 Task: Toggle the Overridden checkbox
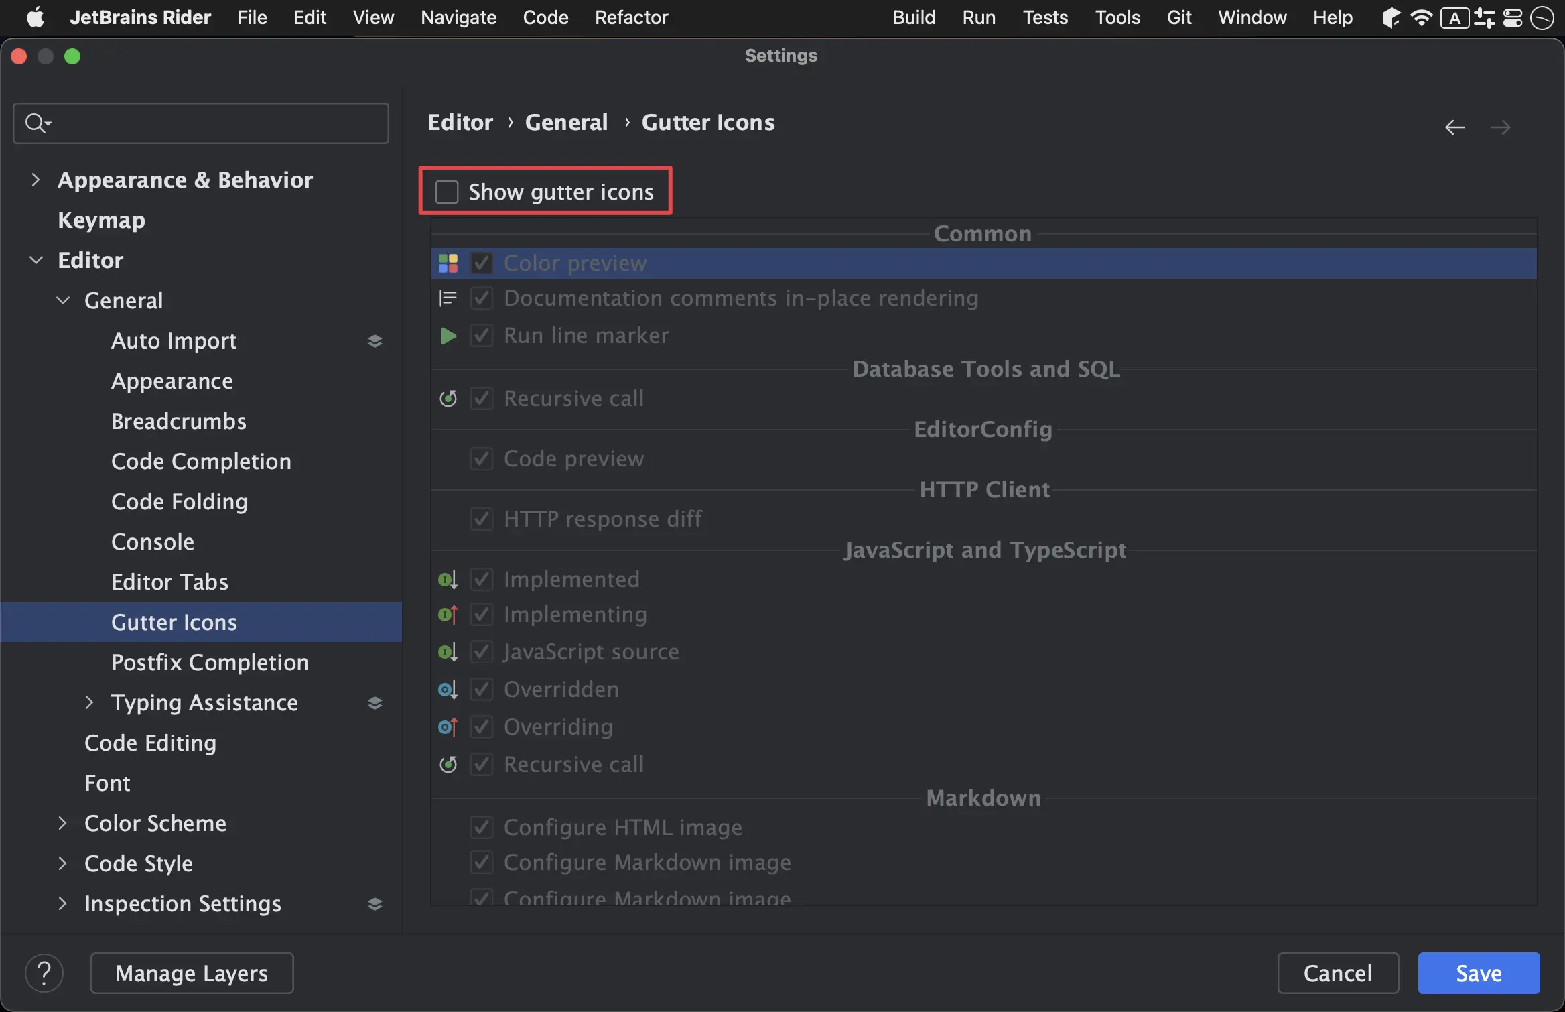coord(482,689)
